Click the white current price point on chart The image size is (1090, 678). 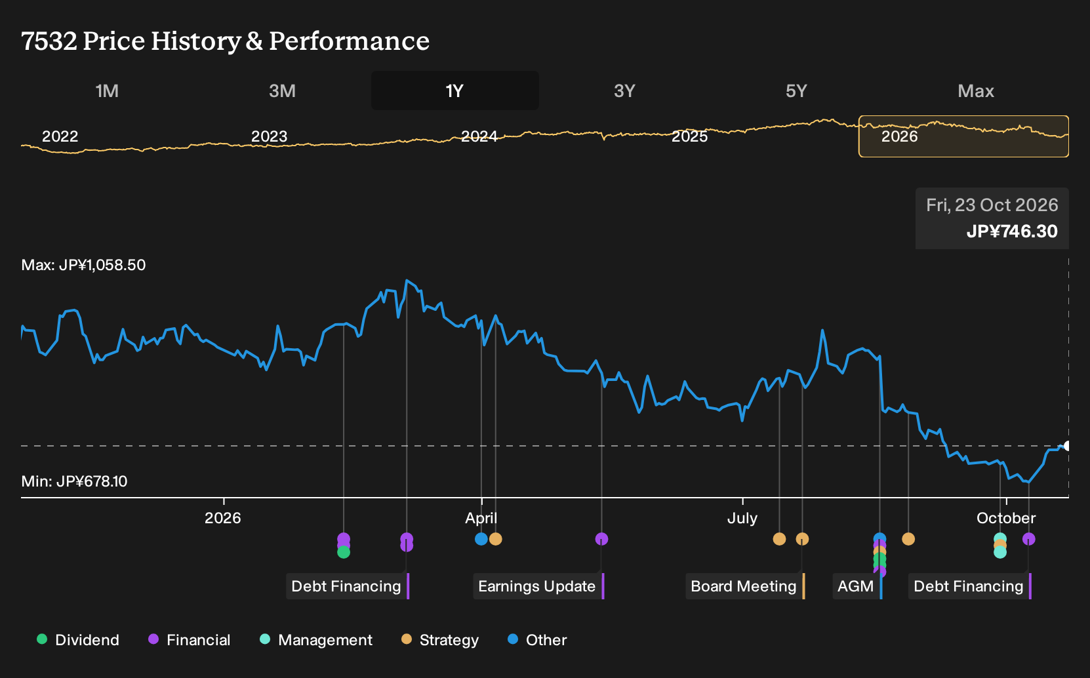pyautogui.click(x=1067, y=446)
